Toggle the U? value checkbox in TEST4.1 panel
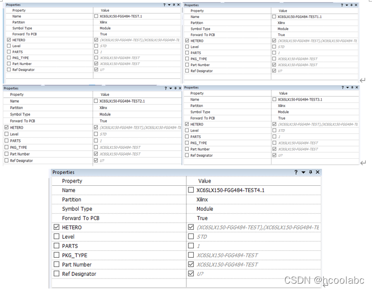Viewport: 372px width, 289px height. tap(190, 274)
